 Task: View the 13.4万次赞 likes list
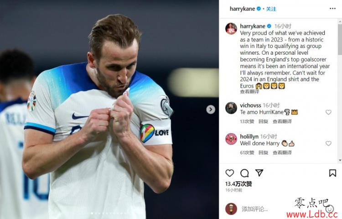(x=238, y=184)
